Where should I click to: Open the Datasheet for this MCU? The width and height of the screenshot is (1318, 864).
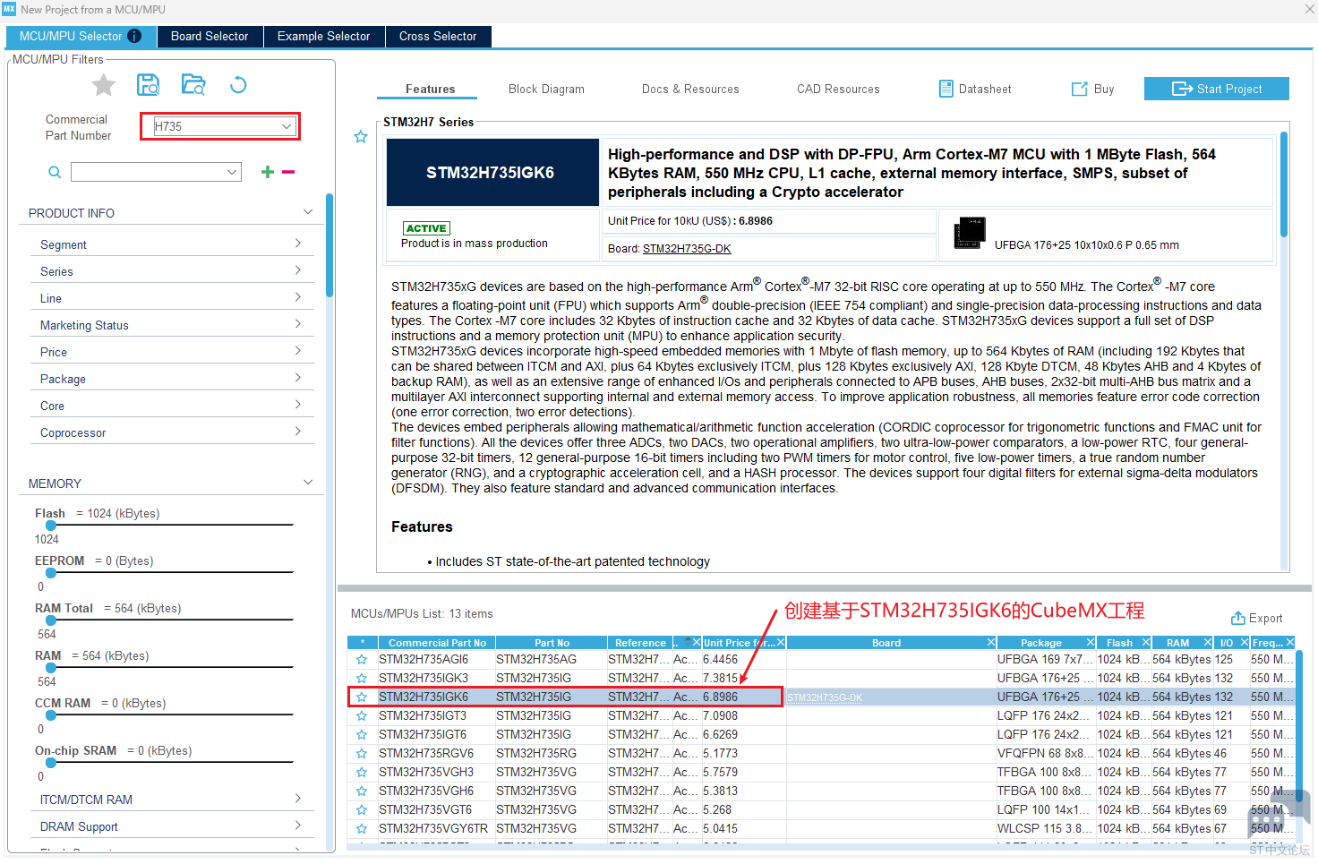[975, 89]
